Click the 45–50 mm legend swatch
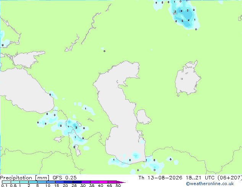Image resolution: width=242 pixels, height=187 pixels. [112, 182]
